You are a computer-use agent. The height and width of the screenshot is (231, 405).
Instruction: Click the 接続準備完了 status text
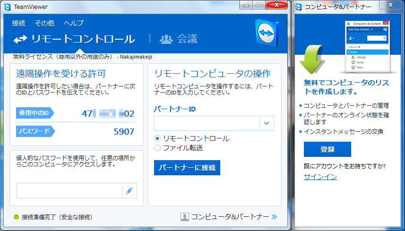pos(57,217)
